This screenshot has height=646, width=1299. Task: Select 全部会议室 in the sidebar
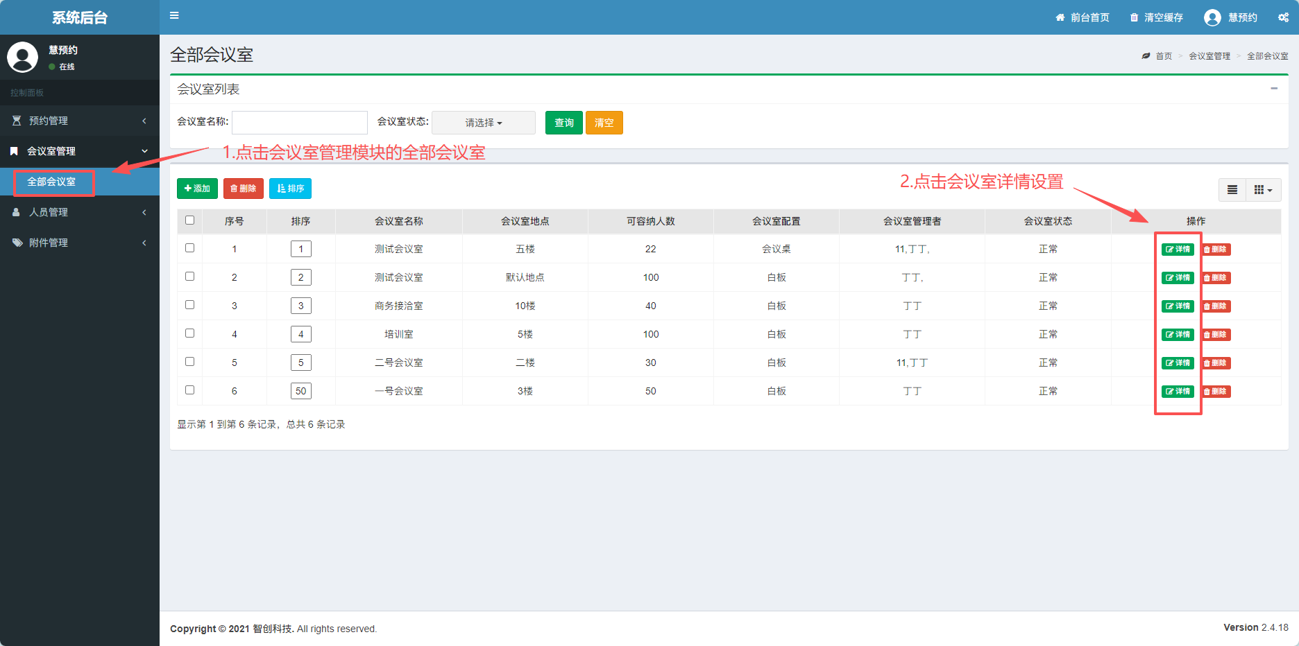tap(52, 182)
